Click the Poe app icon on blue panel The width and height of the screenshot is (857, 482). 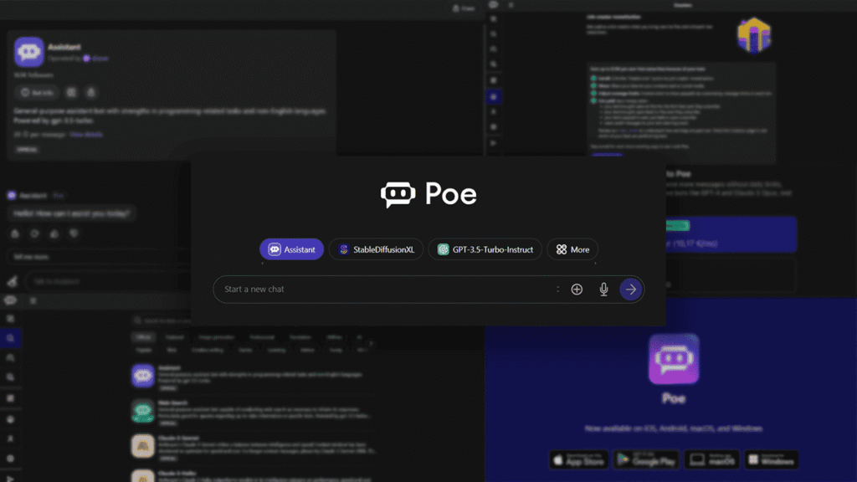(674, 358)
